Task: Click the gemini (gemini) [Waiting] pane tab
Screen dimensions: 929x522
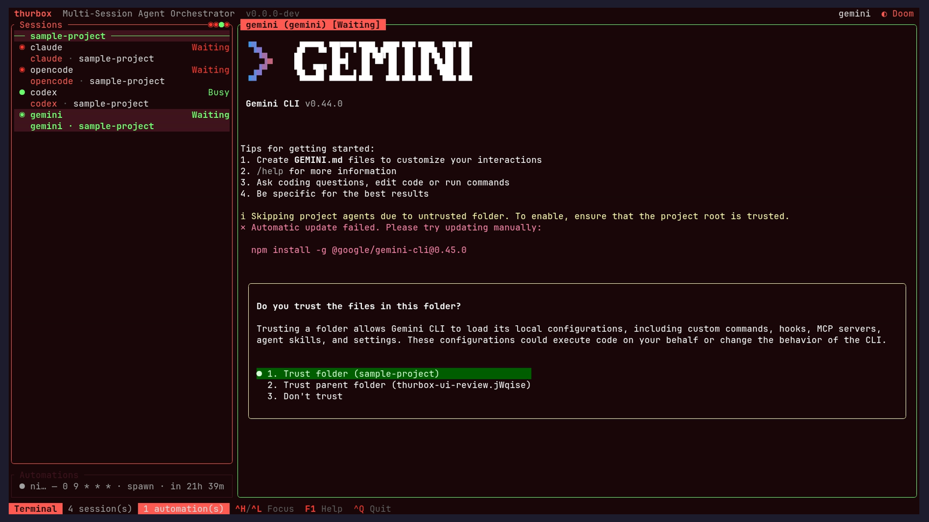Action: click(313, 25)
